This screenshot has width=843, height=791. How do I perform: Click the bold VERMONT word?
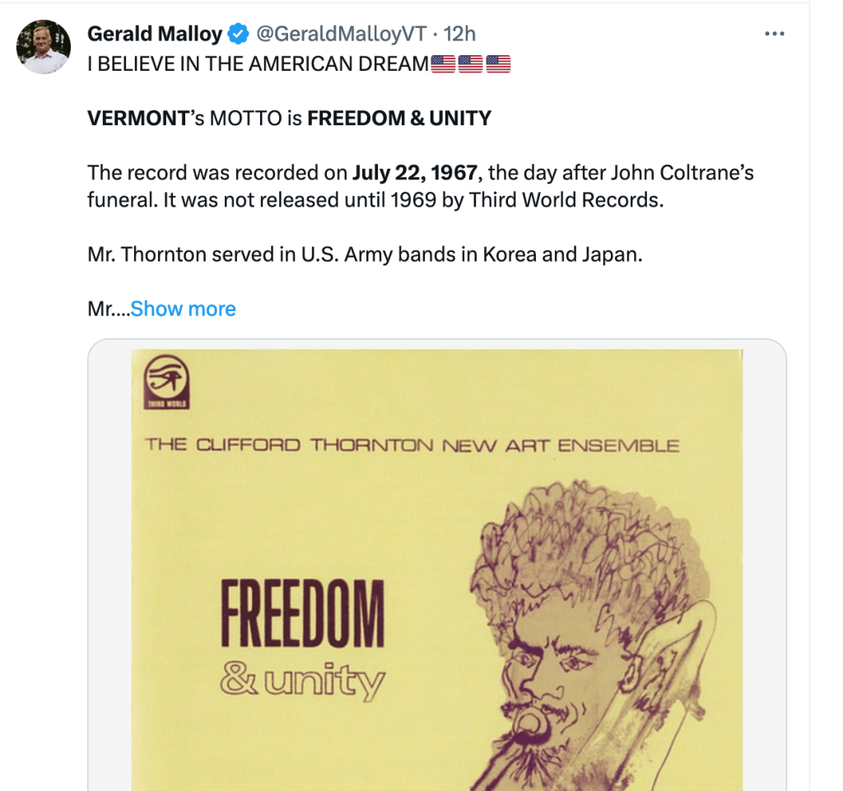pyautogui.click(x=138, y=118)
